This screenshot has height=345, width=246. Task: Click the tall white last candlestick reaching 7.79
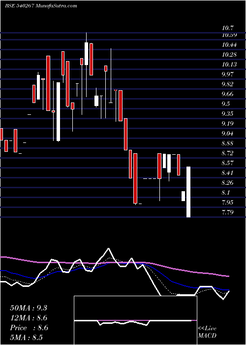click(x=188, y=192)
